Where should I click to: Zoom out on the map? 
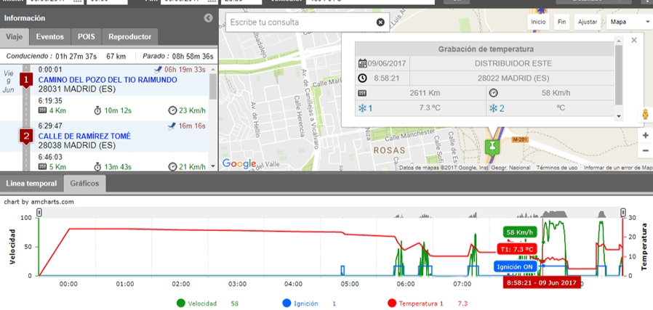coord(645,151)
